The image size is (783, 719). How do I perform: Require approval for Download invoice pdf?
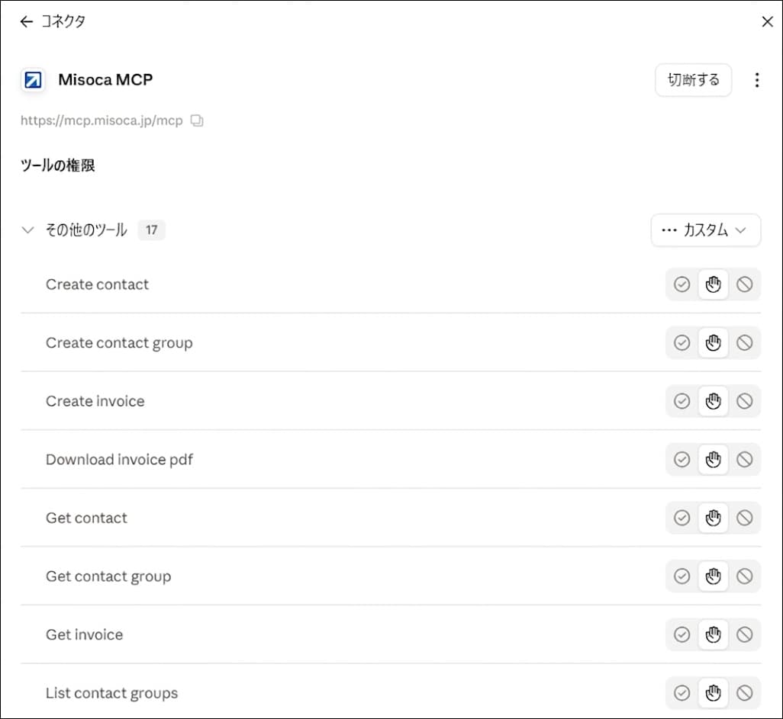point(713,460)
